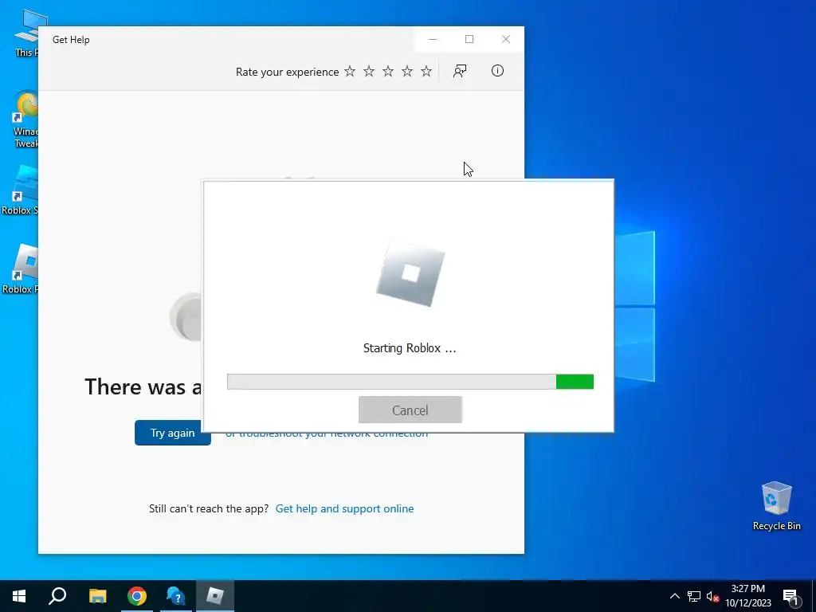Select the Roblox taskbar icon
This screenshot has width=816, height=612.
coord(215,596)
